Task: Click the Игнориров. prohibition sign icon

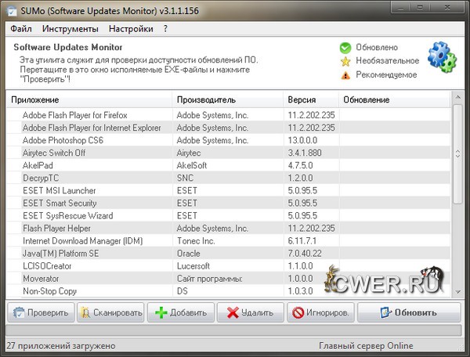Action: (298, 312)
